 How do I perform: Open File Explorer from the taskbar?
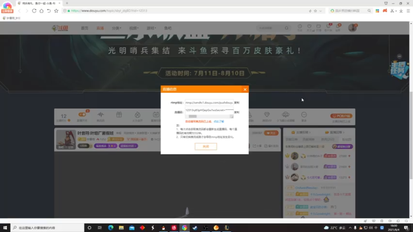coord(121,228)
